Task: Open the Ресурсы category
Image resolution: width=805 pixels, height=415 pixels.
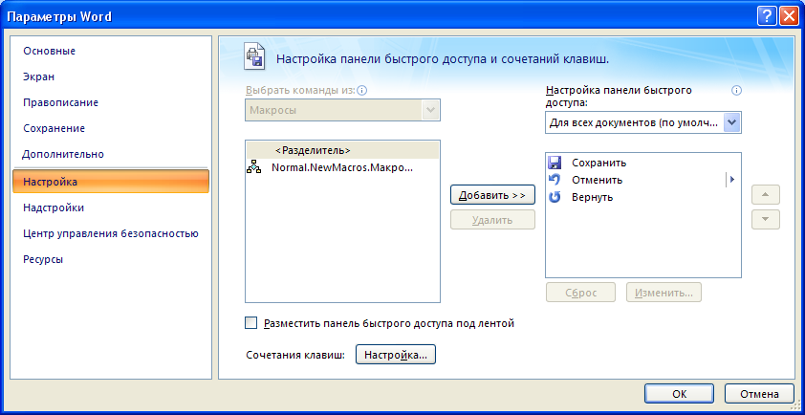Action: [43, 259]
